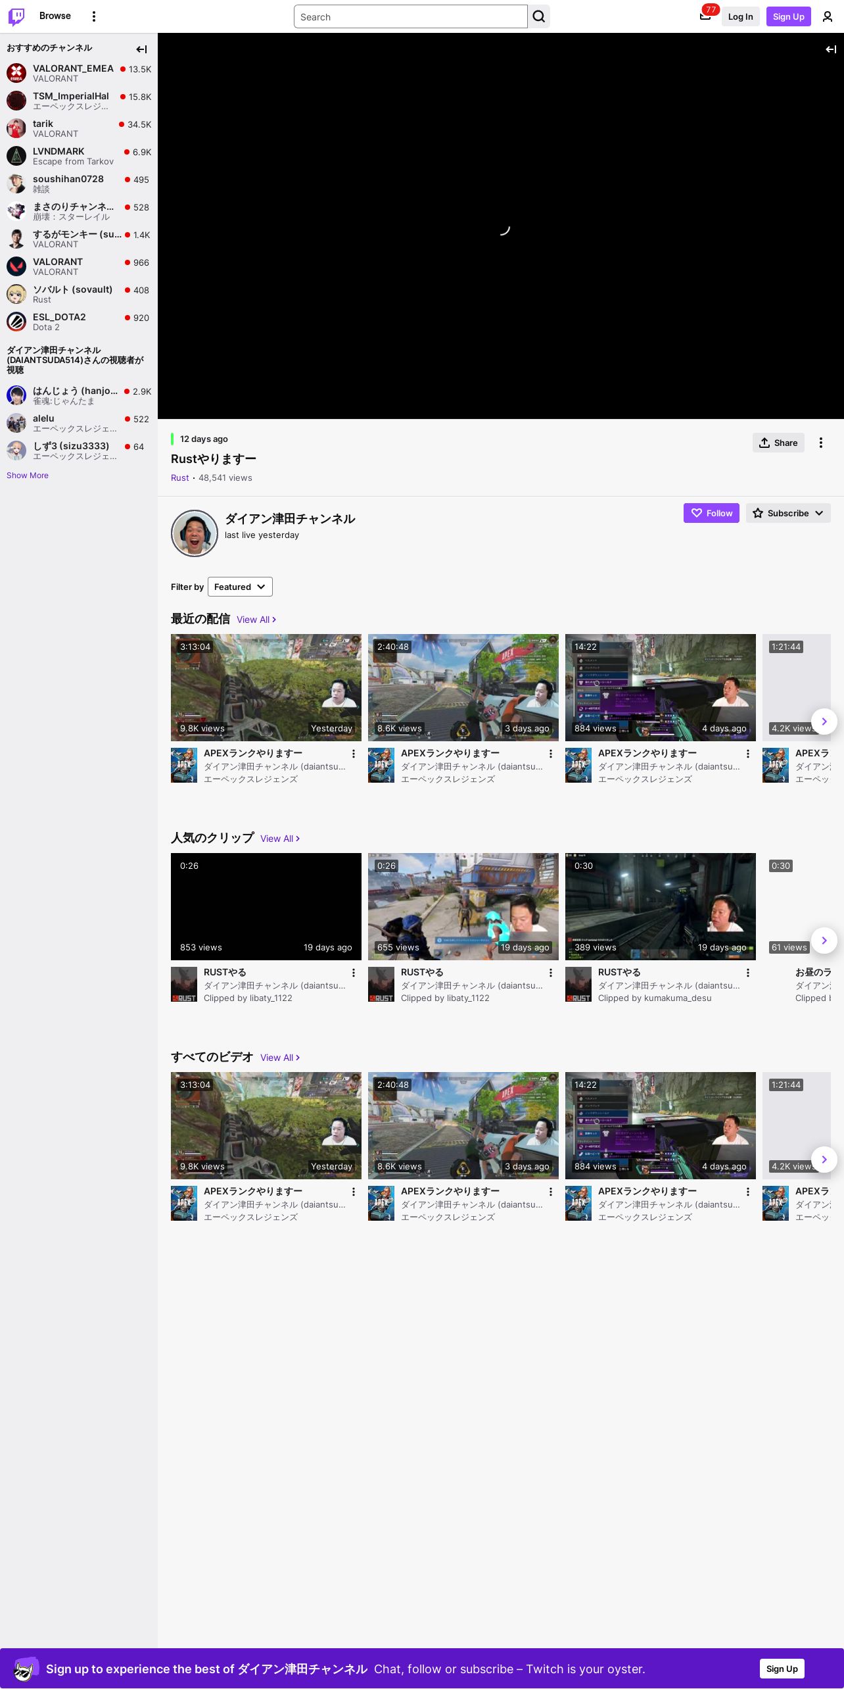Play the 0:26 clip with 655 views
This screenshot has height=1689, width=844.
(x=463, y=906)
